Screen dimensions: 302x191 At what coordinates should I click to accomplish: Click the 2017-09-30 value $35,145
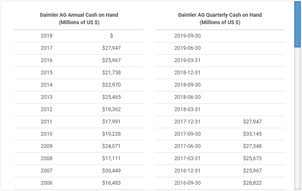tap(252, 134)
